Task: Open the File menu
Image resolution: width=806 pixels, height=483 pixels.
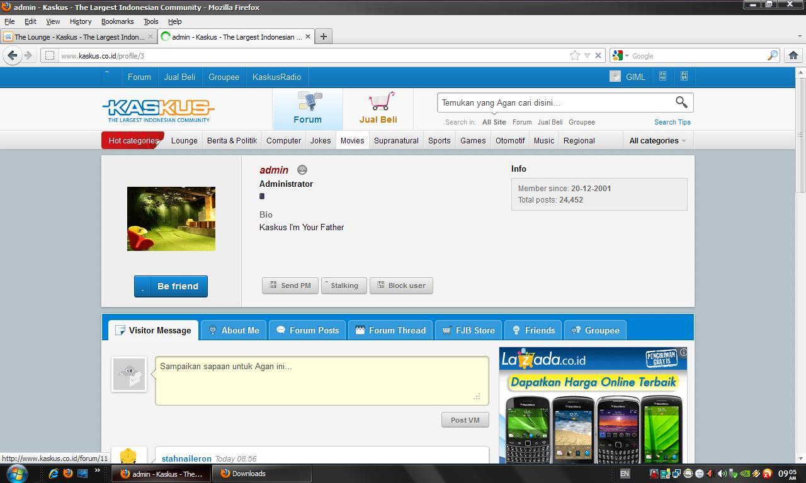Action: 9,21
